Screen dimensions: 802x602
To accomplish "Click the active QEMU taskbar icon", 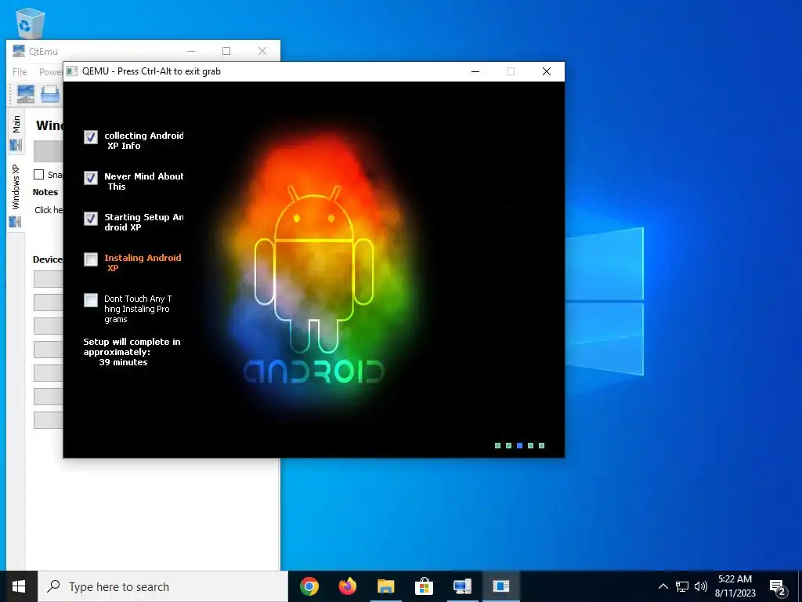I will (500, 586).
